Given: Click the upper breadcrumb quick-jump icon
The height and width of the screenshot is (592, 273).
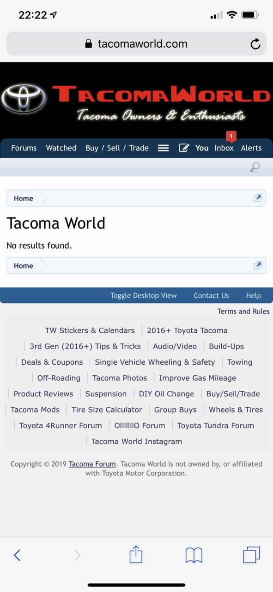Looking at the screenshot, I should [x=258, y=198].
